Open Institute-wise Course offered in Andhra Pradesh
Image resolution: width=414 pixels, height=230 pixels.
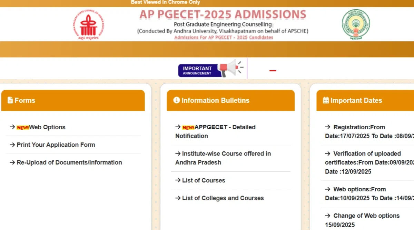tap(223, 158)
